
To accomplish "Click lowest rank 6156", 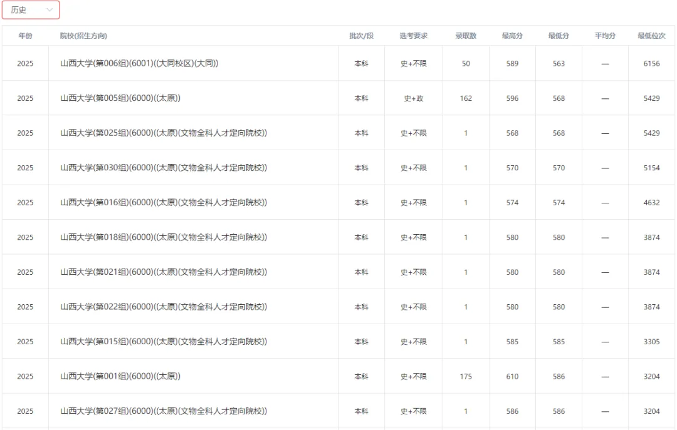I will click(x=651, y=63).
